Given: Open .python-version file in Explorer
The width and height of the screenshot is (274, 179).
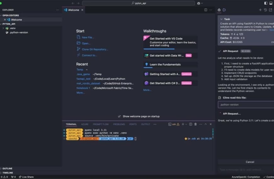Looking at the screenshot, I should [19, 32].
